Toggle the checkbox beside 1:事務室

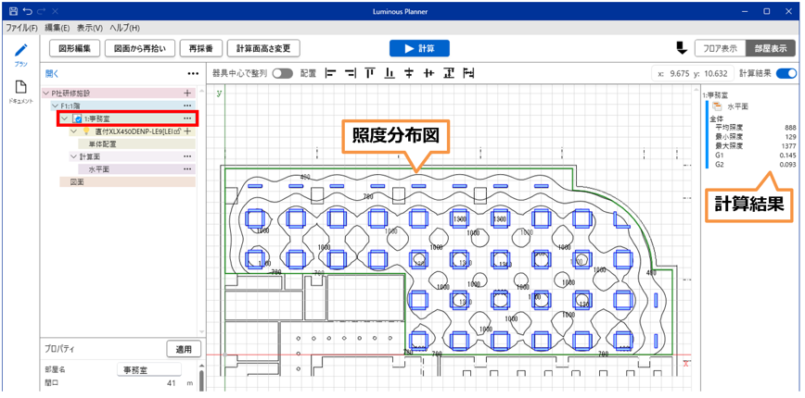(x=77, y=119)
